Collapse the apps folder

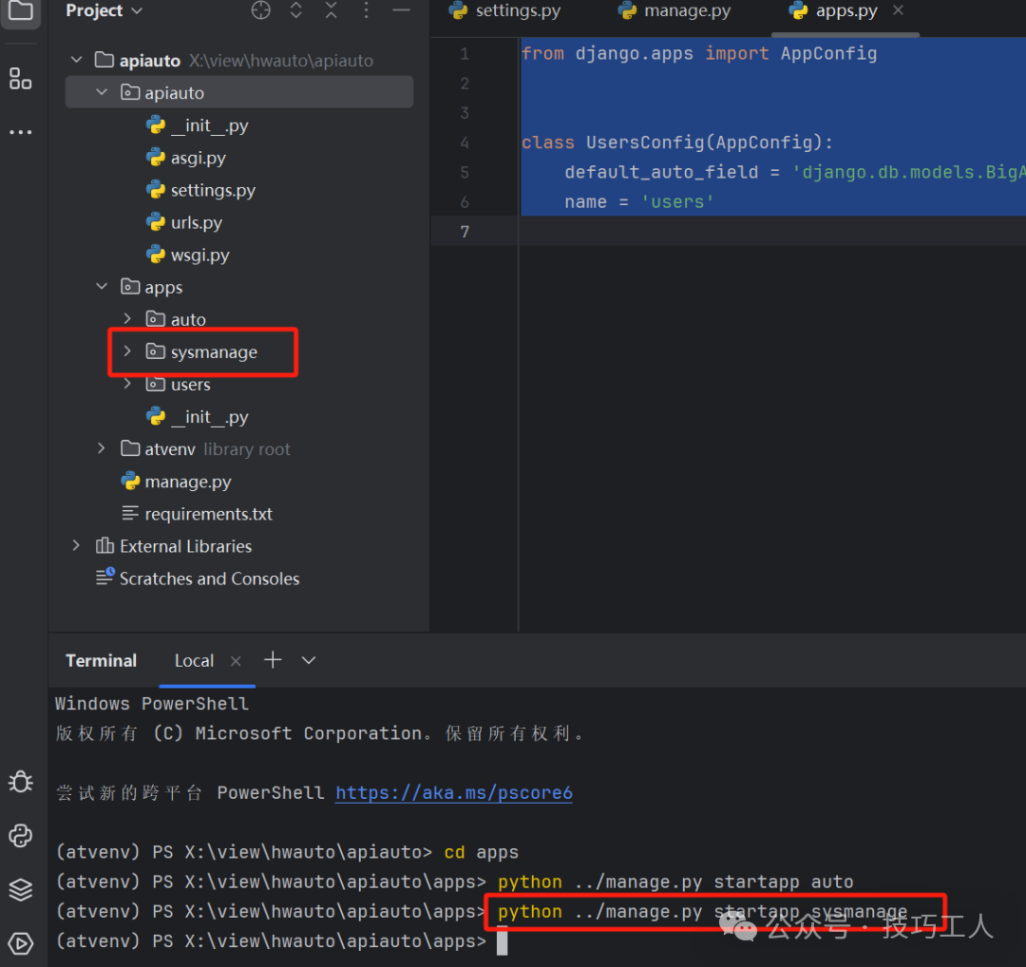(102, 287)
